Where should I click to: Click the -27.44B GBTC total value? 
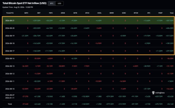tap(25, 104)
